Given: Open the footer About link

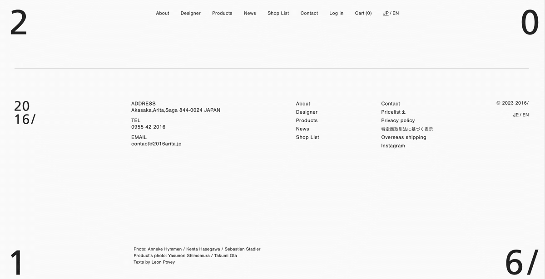Looking at the screenshot, I should pyautogui.click(x=303, y=104).
